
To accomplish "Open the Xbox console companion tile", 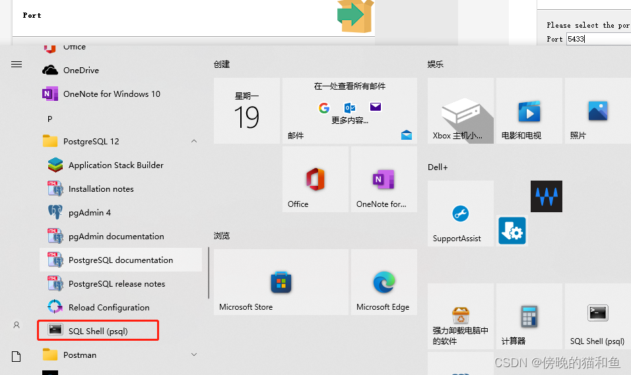I will 460,111.
